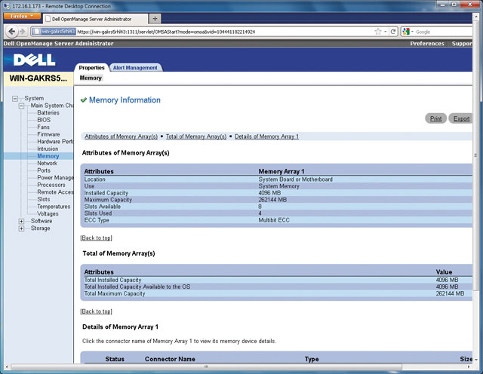Click the Dell logo
Screen dimensions: 483x374
click(34, 60)
